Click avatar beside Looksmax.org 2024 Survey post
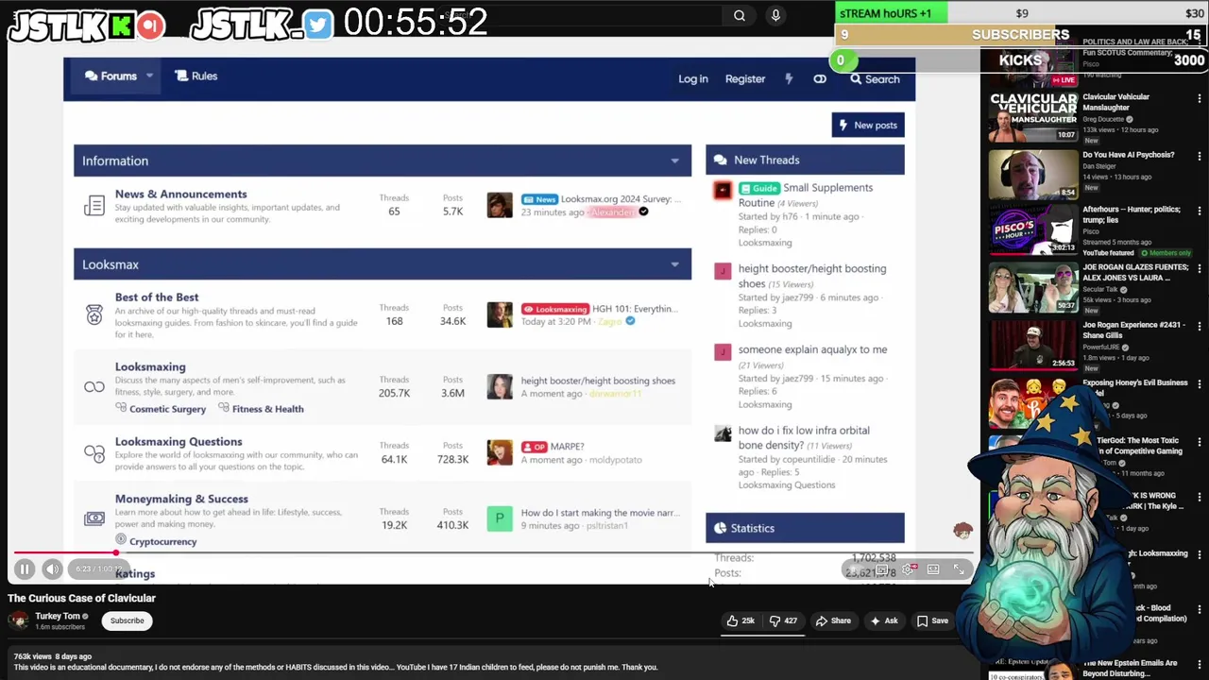This screenshot has width=1209, height=680. [500, 205]
